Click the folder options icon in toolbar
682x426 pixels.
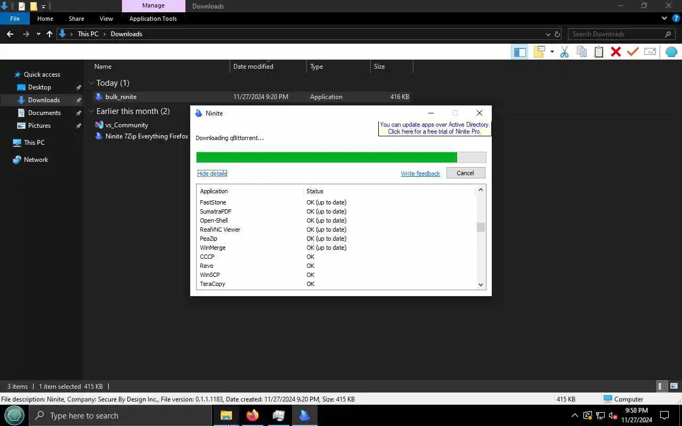coord(540,52)
